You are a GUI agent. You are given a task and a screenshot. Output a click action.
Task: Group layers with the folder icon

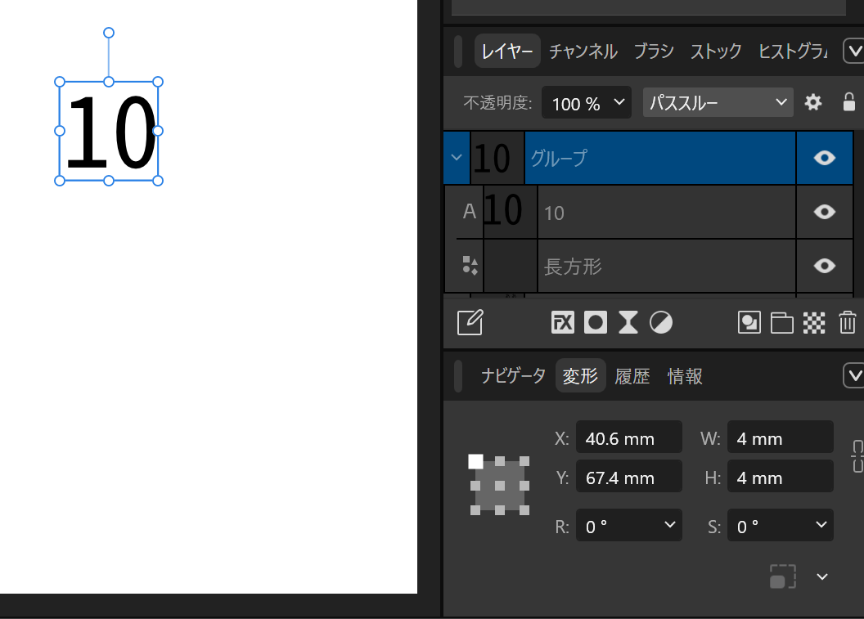pyautogui.click(x=781, y=322)
